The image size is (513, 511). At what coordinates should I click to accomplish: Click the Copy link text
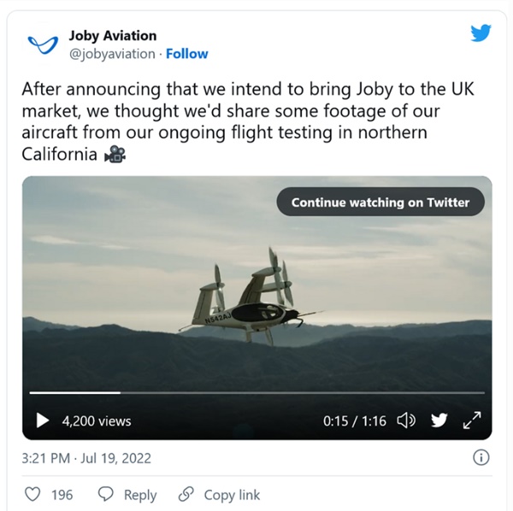(x=232, y=495)
